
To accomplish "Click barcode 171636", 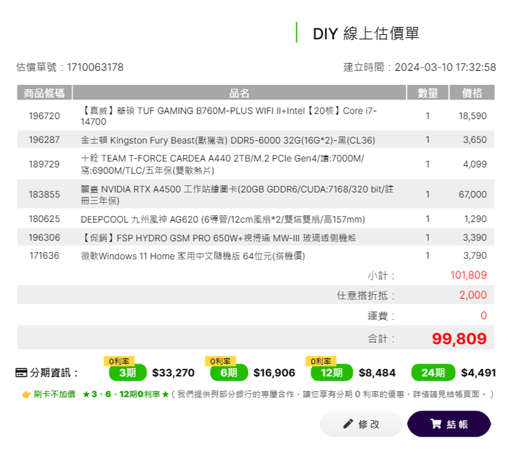I will pyautogui.click(x=45, y=255).
